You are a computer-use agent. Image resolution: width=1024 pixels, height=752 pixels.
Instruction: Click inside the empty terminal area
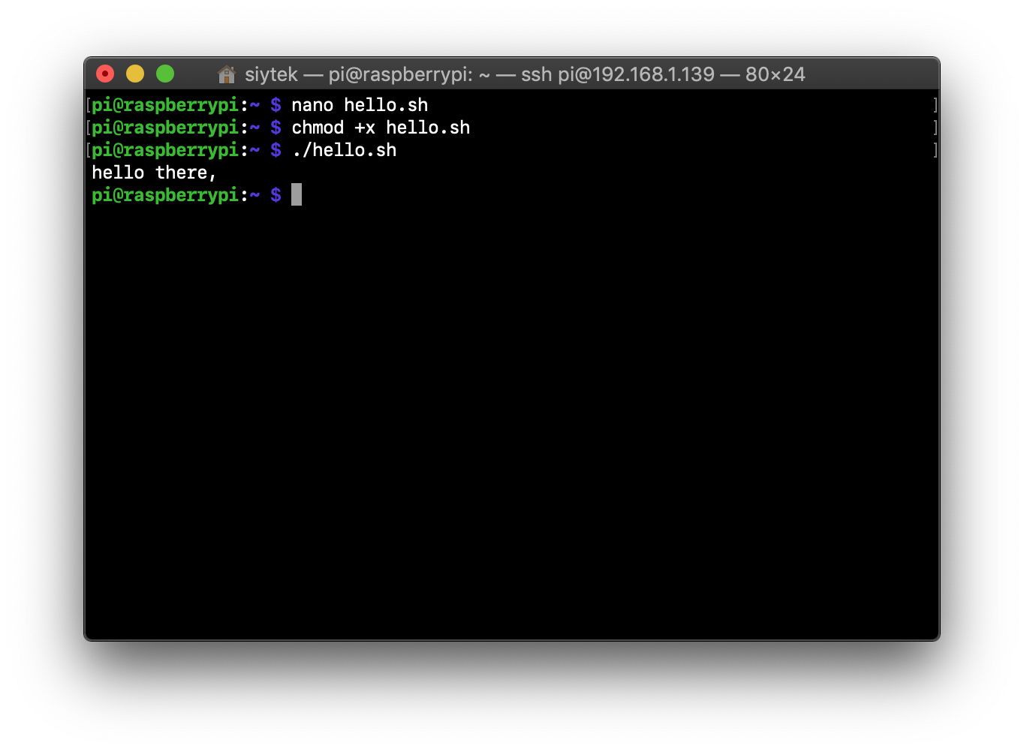coord(510,413)
